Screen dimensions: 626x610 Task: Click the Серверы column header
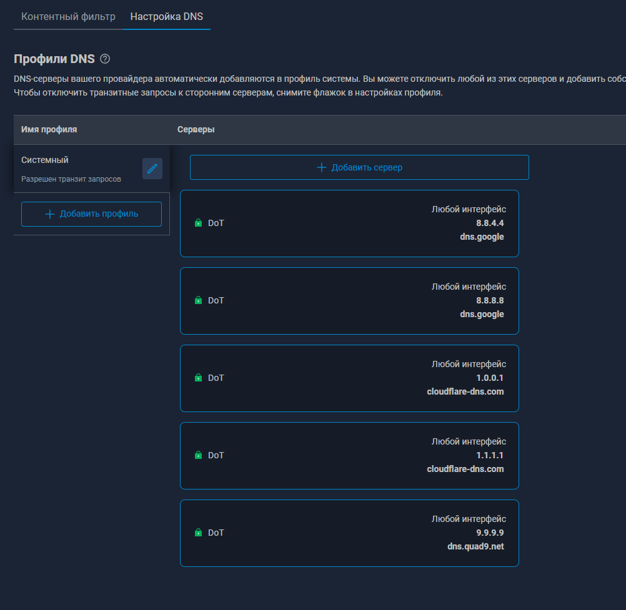pos(196,130)
